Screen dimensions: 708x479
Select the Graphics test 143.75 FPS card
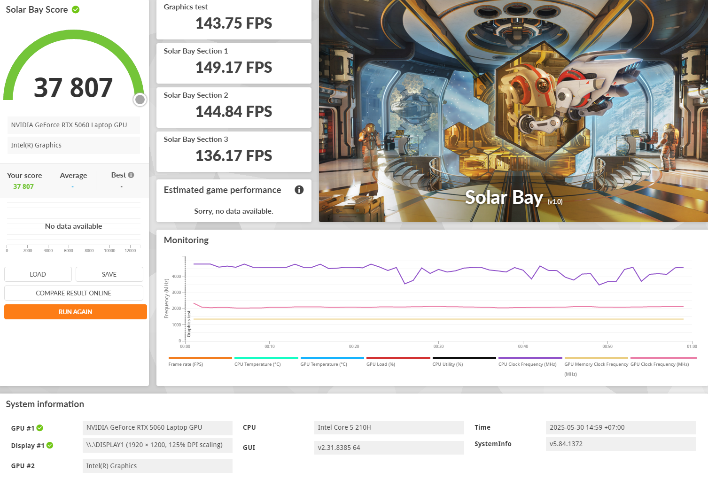pos(234,19)
